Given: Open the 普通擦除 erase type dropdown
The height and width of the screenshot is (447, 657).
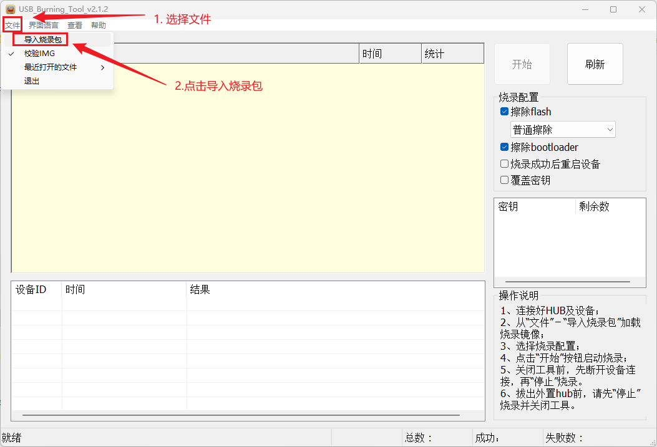Looking at the screenshot, I should [563, 130].
